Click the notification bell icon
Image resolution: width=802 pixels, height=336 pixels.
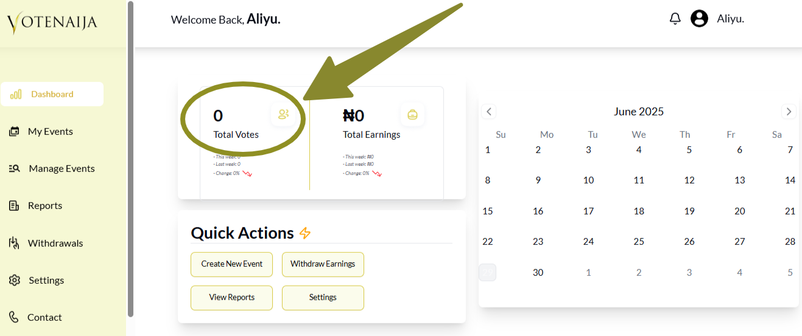coord(675,19)
